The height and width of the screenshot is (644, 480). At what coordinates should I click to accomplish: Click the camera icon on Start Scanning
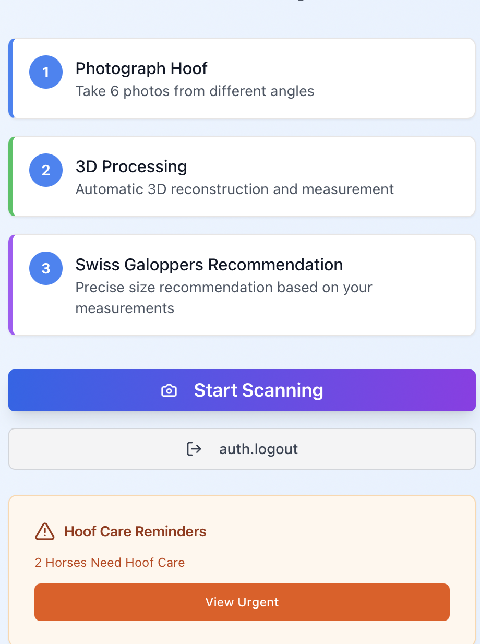click(x=169, y=390)
